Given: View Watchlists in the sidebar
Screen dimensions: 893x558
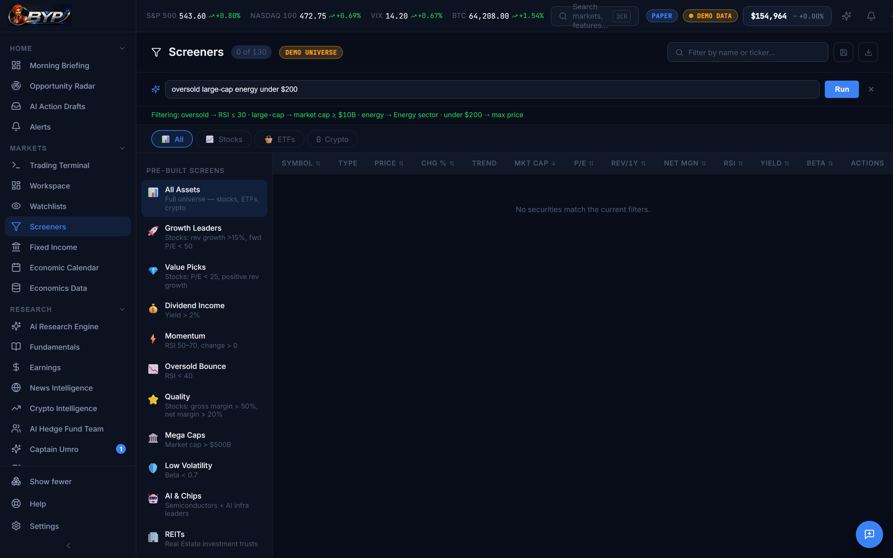Looking at the screenshot, I should (x=68, y=206).
